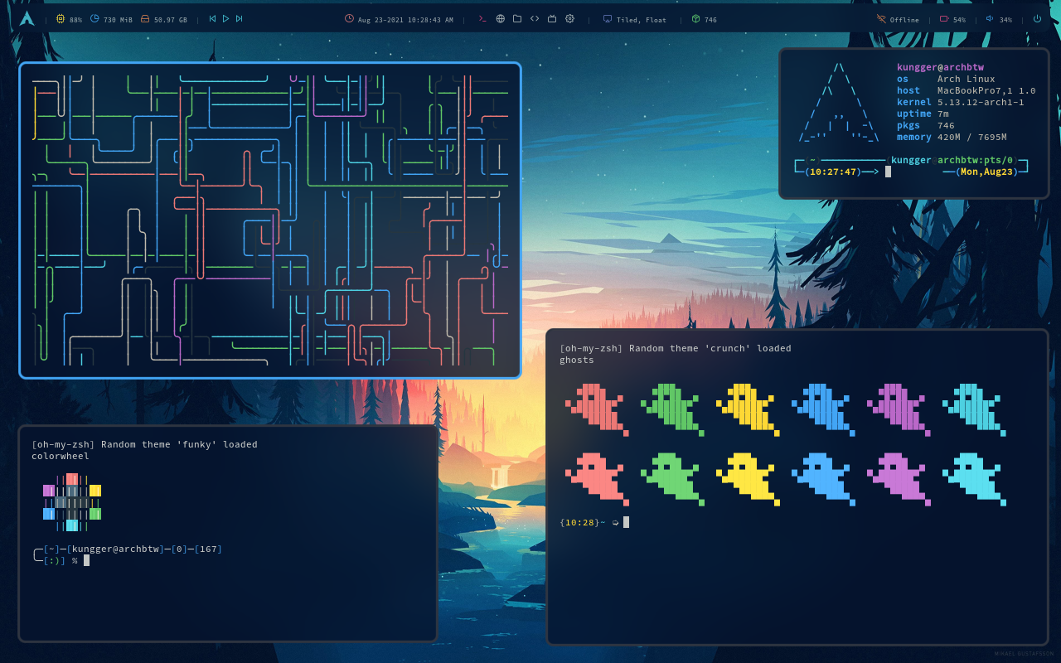Launch the code editor icon
Image resolution: width=1061 pixels, height=663 pixels.
(535, 18)
